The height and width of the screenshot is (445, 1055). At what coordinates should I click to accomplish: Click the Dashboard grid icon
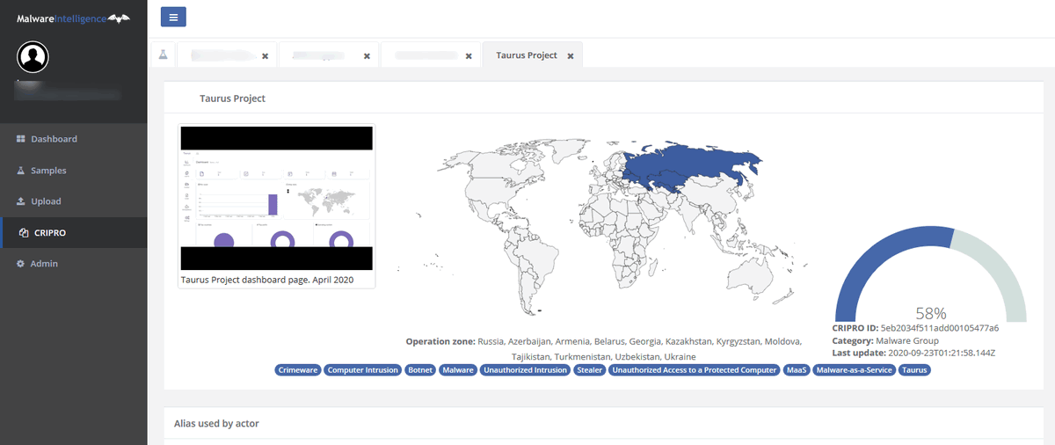pos(21,139)
